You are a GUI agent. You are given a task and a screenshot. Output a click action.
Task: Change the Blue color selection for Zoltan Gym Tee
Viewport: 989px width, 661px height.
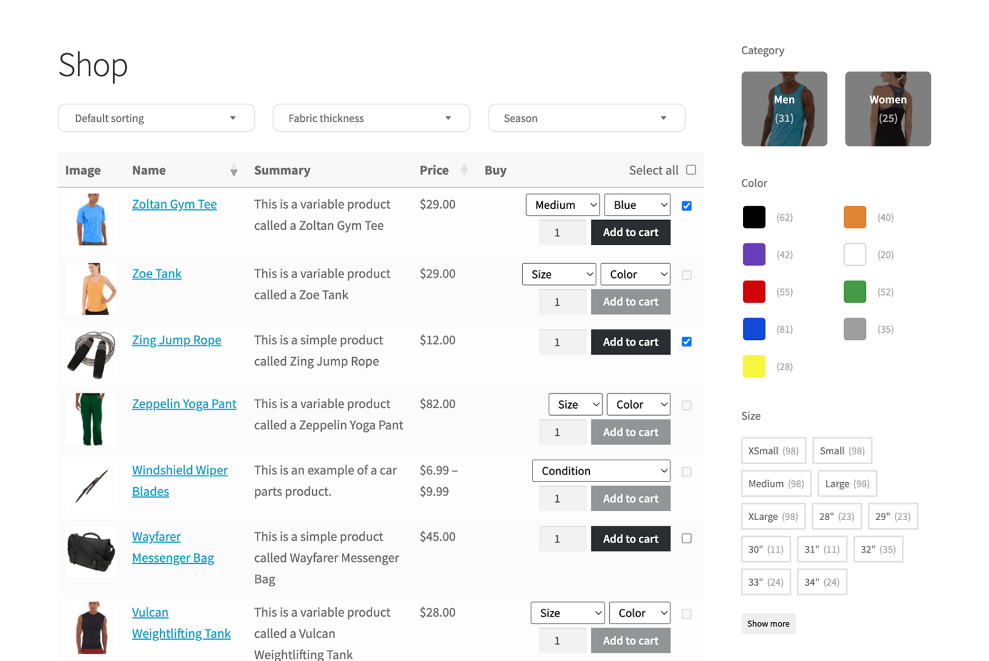pyautogui.click(x=636, y=205)
